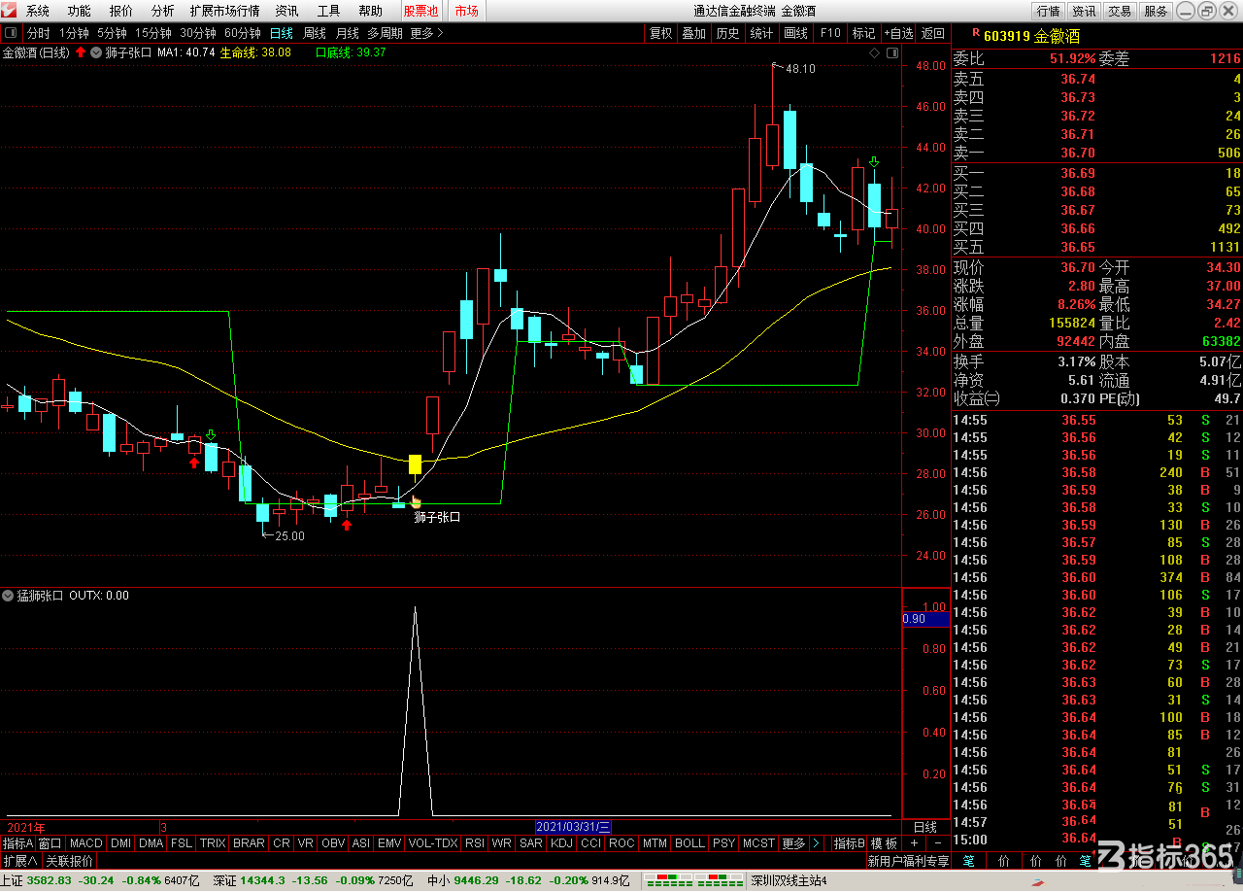Click the yellow highlighted candle near 狮子张口

tap(415, 463)
